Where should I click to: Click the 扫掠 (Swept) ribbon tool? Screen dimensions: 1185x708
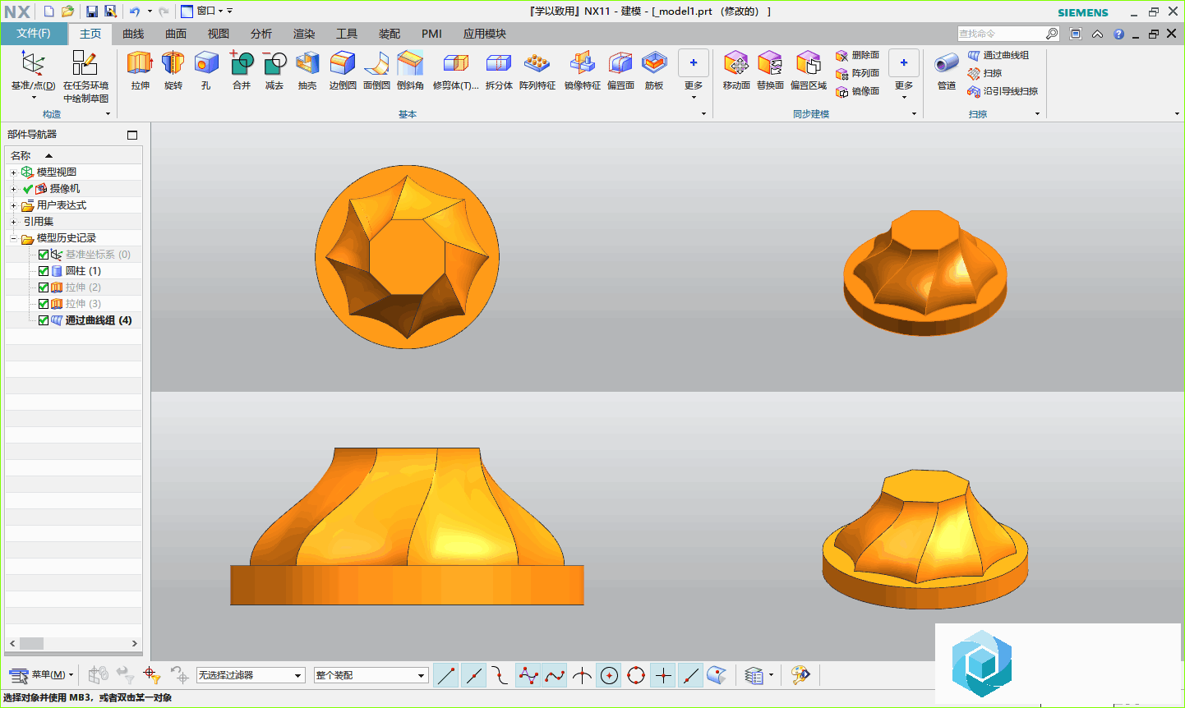click(x=984, y=73)
